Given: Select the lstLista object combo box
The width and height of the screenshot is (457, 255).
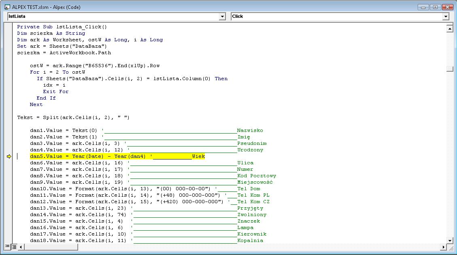Looking at the screenshot, I should (x=117, y=16).
